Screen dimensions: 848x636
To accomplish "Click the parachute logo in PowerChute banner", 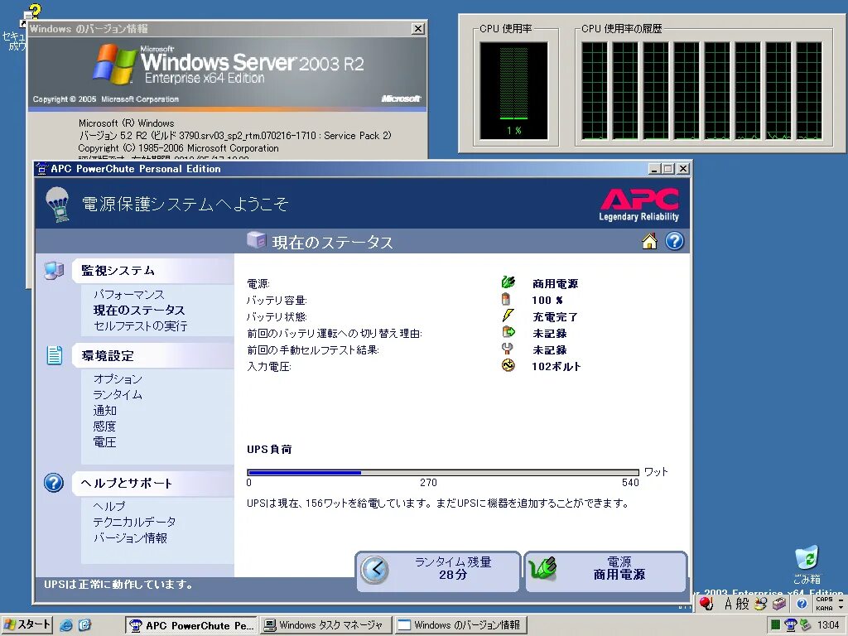I will [x=58, y=204].
